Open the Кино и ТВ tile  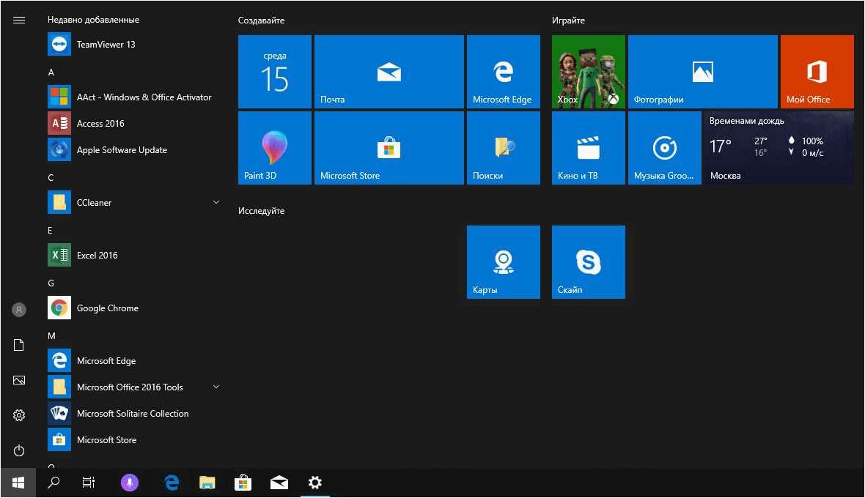(589, 148)
